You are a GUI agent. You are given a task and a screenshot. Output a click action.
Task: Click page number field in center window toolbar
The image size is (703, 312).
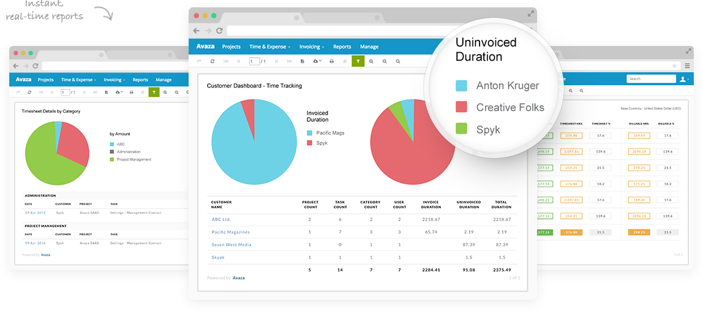(x=254, y=61)
